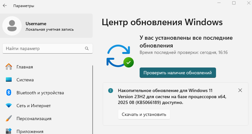
Task: Click the Главная home icon
Action: 9,67
